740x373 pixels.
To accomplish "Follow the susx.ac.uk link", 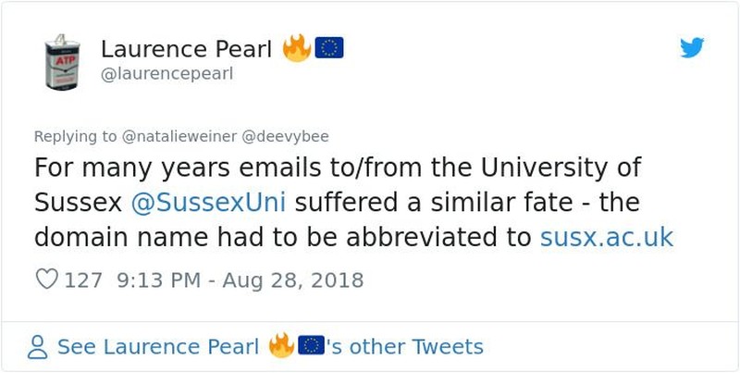I will 607,237.
